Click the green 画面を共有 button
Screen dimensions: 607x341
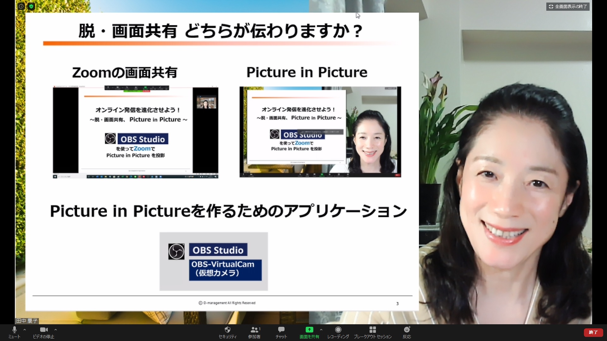click(309, 333)
